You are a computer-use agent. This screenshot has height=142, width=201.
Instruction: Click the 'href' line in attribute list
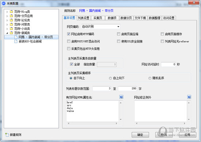[x=69, y=102]
